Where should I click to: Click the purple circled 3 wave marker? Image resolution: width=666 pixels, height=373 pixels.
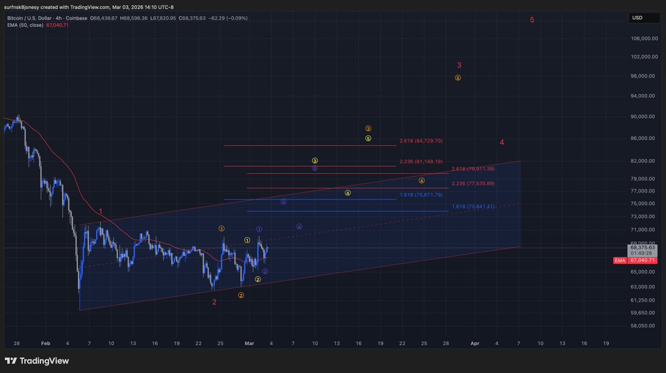pyautogui.click(x=283, y=202)
